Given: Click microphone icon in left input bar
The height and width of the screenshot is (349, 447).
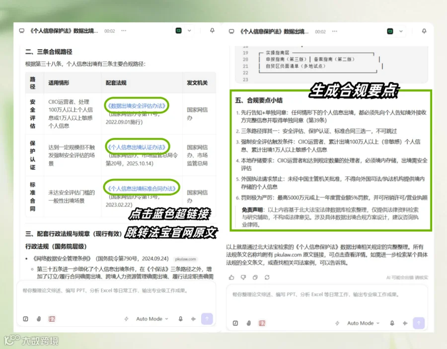Looking at the screenshot, I should pos(180,319).
